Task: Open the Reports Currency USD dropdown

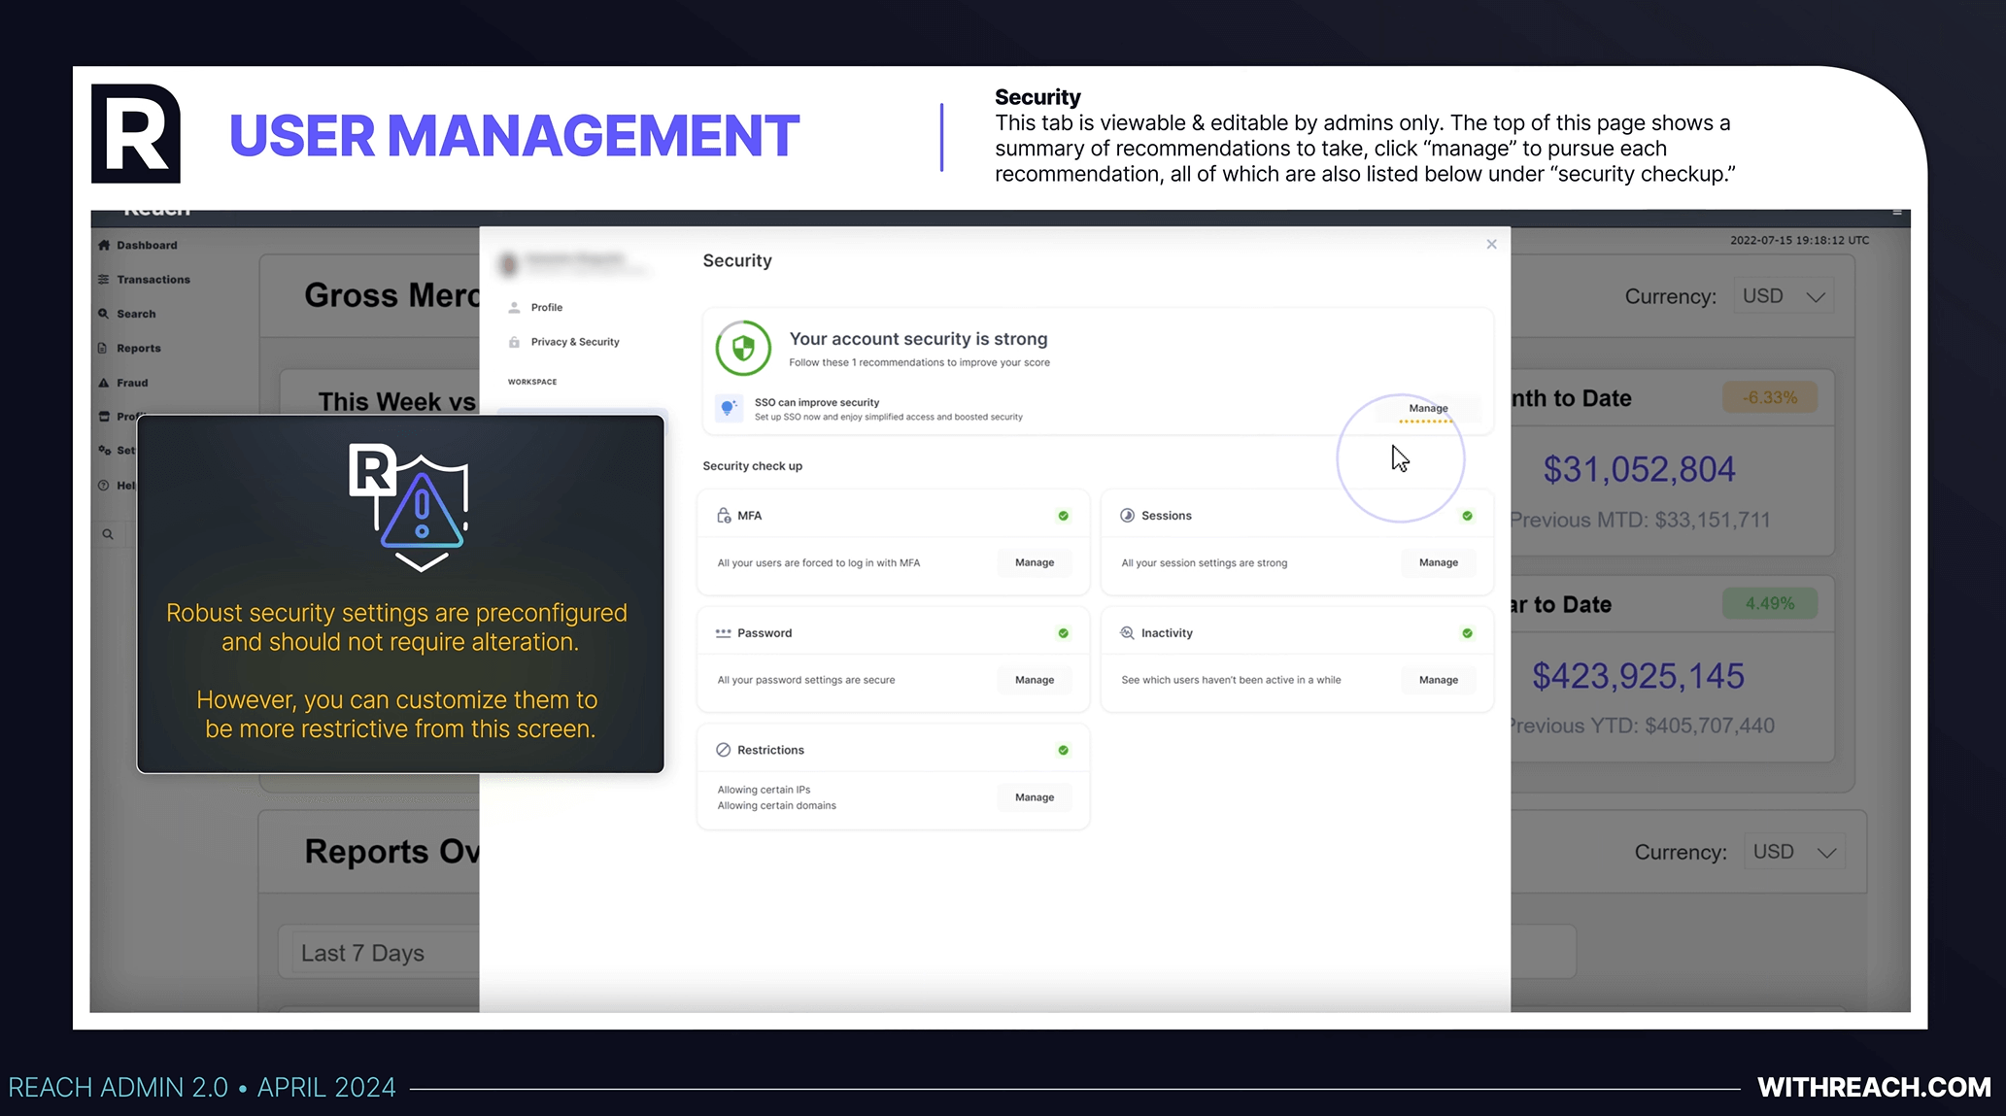Action: (x=1793, y=852)
